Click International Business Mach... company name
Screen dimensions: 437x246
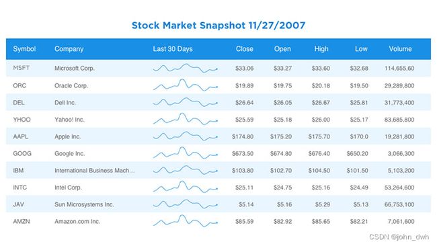tap(95, 171)
